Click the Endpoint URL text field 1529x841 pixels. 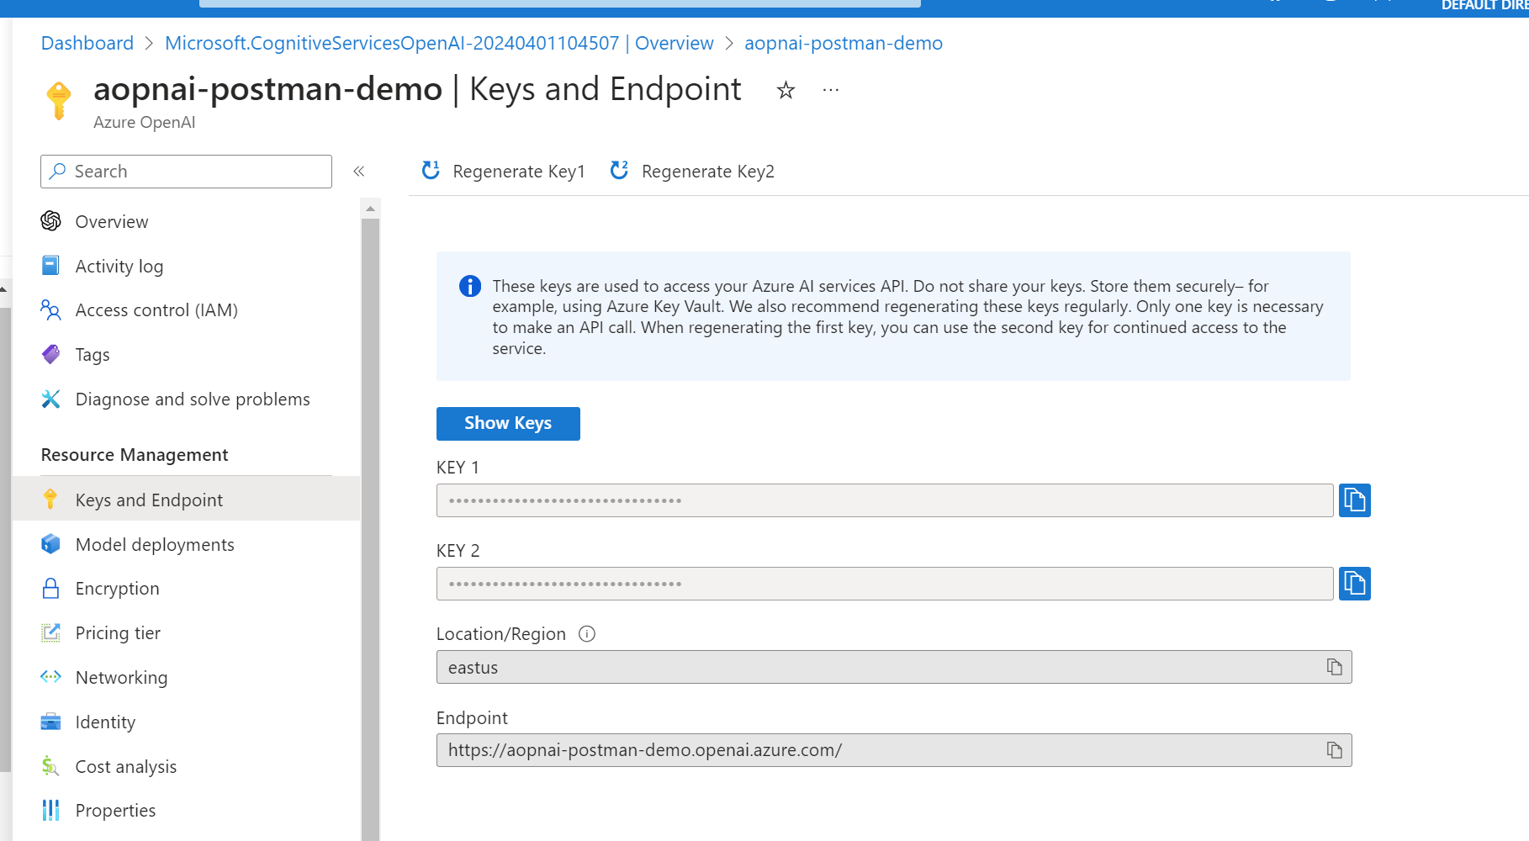tap(875, 750)
